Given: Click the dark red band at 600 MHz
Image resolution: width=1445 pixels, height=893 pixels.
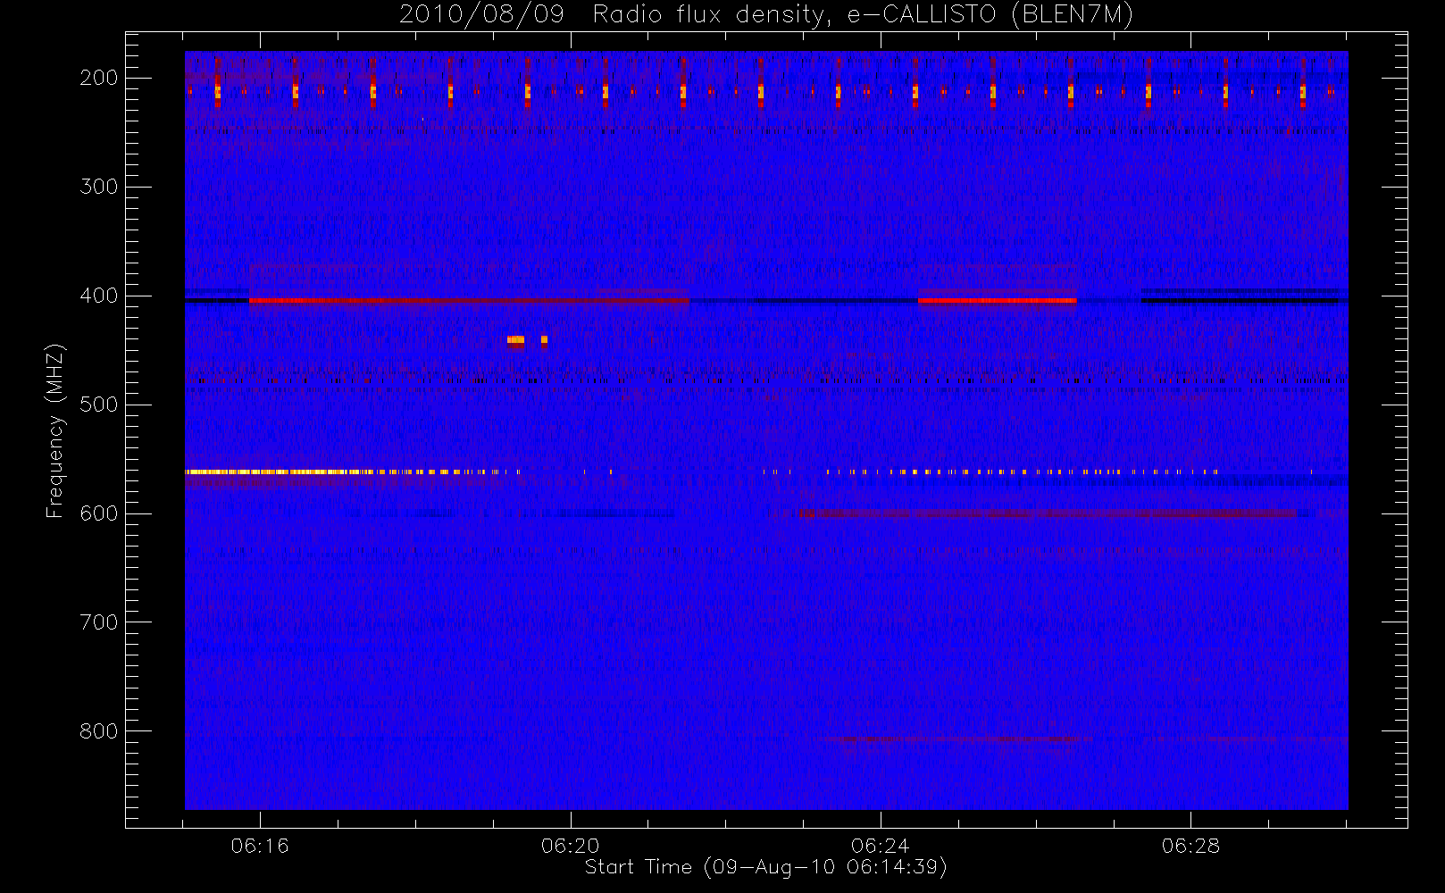Looking at the screenshot, I should pos(1049,513).
